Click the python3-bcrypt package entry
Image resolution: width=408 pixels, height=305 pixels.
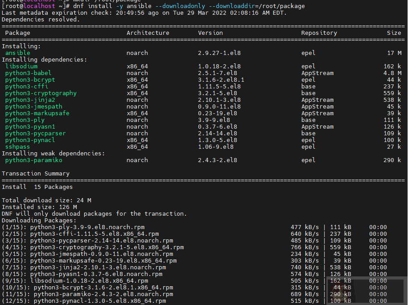click(29, 79)
